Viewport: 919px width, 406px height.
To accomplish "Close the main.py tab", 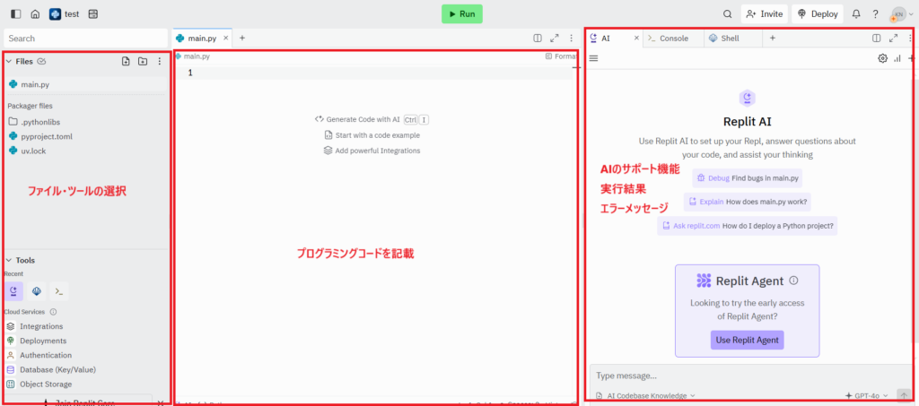I will pos(225,38).
